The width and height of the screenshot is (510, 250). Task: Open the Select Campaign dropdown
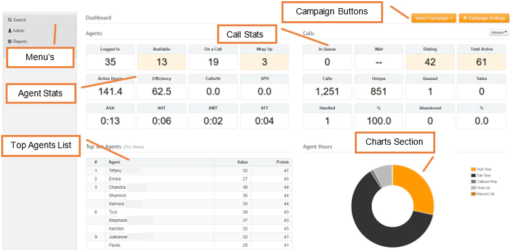tap(433, 18)
